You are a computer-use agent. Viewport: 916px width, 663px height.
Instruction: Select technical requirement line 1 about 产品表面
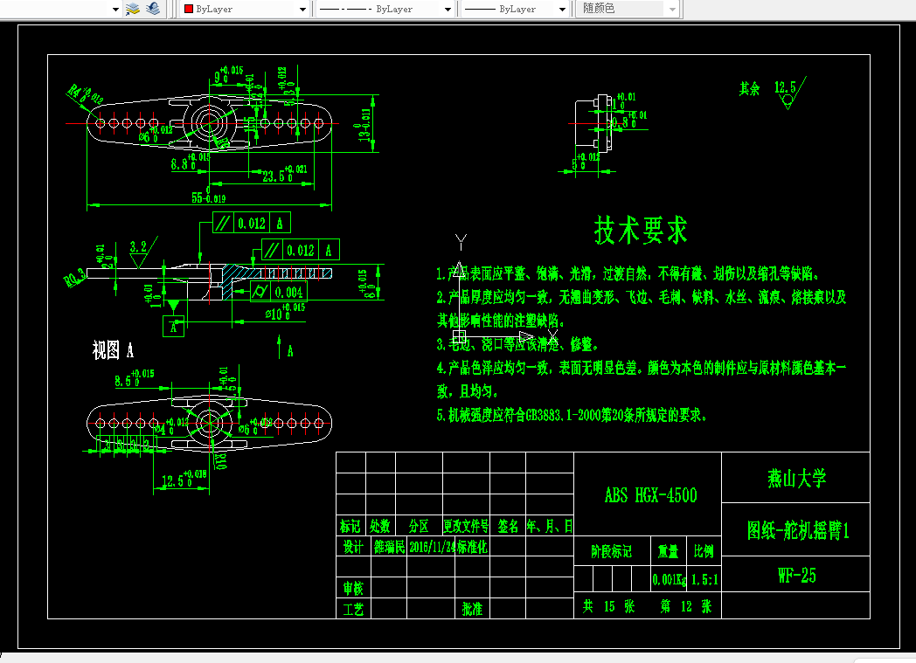click(x=628, y=273)
